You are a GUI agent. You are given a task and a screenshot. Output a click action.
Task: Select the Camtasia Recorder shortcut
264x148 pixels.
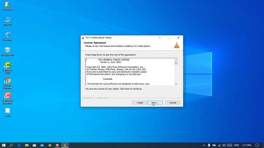(7, 98)
